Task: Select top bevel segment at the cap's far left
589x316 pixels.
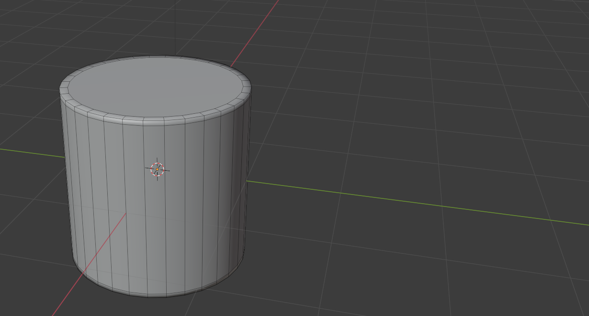Action: click(64, 88)
